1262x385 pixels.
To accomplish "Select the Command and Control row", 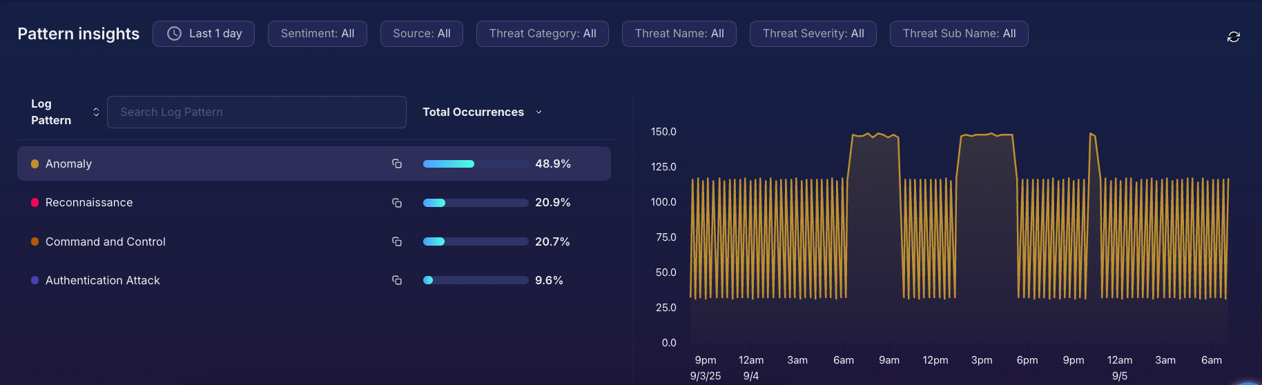I will pyautogui.click(x=207, y=241).
